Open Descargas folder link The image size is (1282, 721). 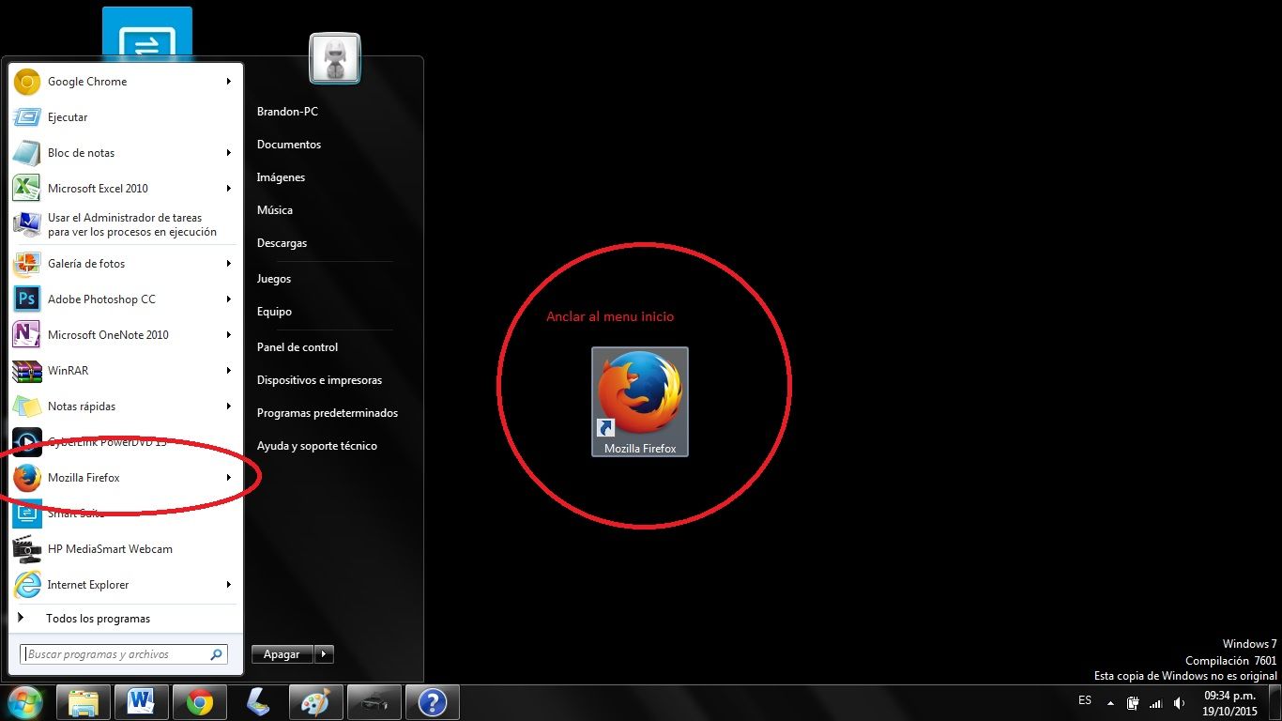pyautogui.click(x=282, y=243)
